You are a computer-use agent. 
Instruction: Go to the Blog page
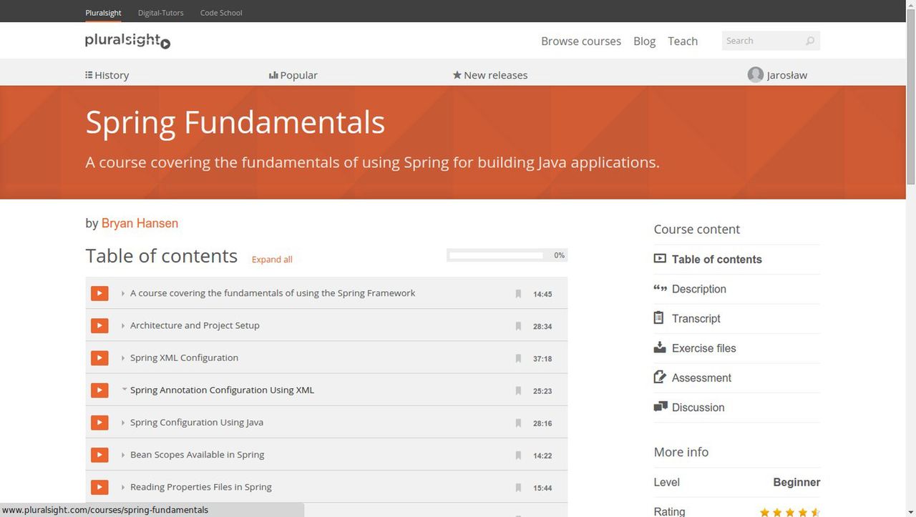click(644, 41)
